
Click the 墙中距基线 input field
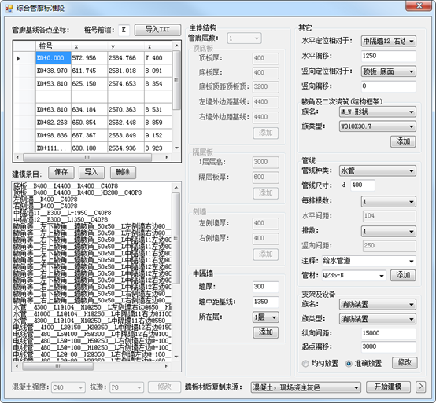tap(265, 302)
